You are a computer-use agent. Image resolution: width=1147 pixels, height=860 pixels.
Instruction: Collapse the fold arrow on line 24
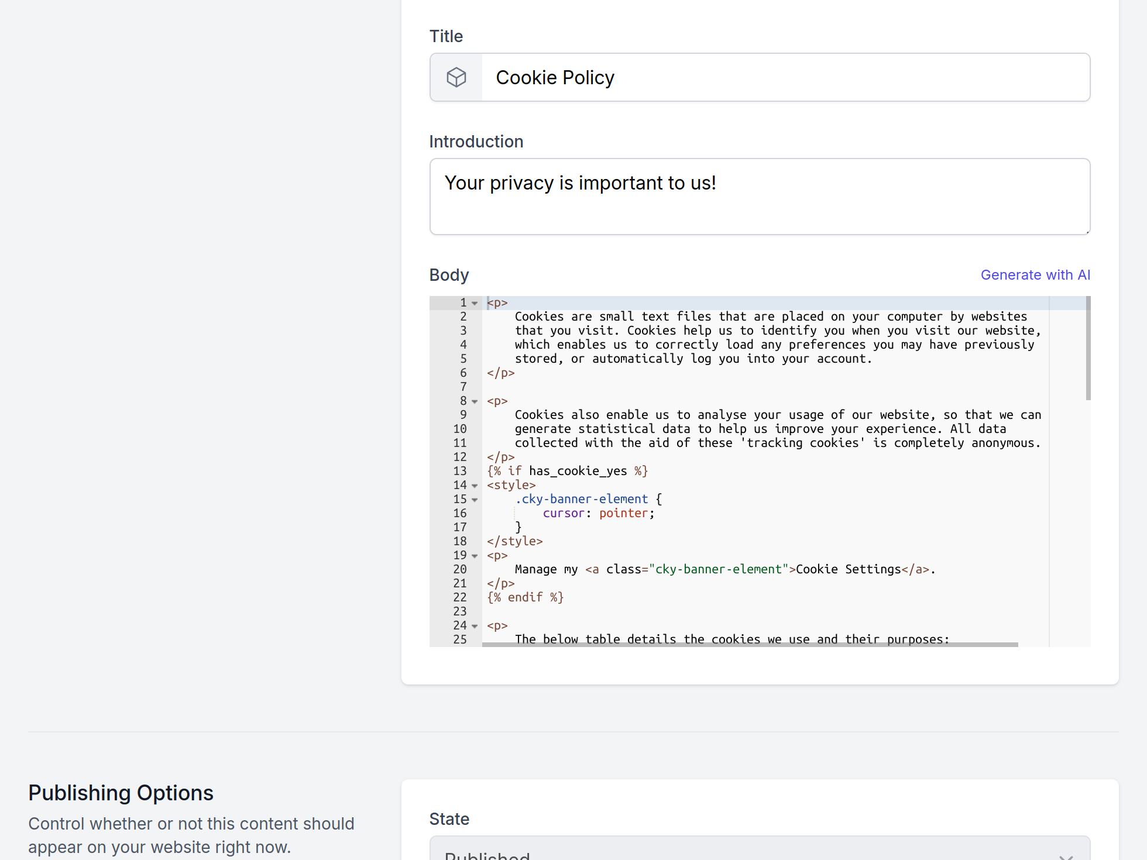pyautogui.click(x=475, y=626)
